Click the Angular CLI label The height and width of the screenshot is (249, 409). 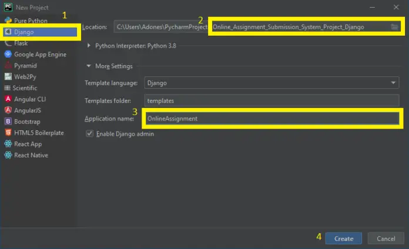pos(30,99)
